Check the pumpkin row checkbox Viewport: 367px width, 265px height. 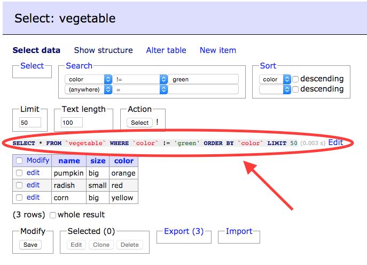(19, 173)
